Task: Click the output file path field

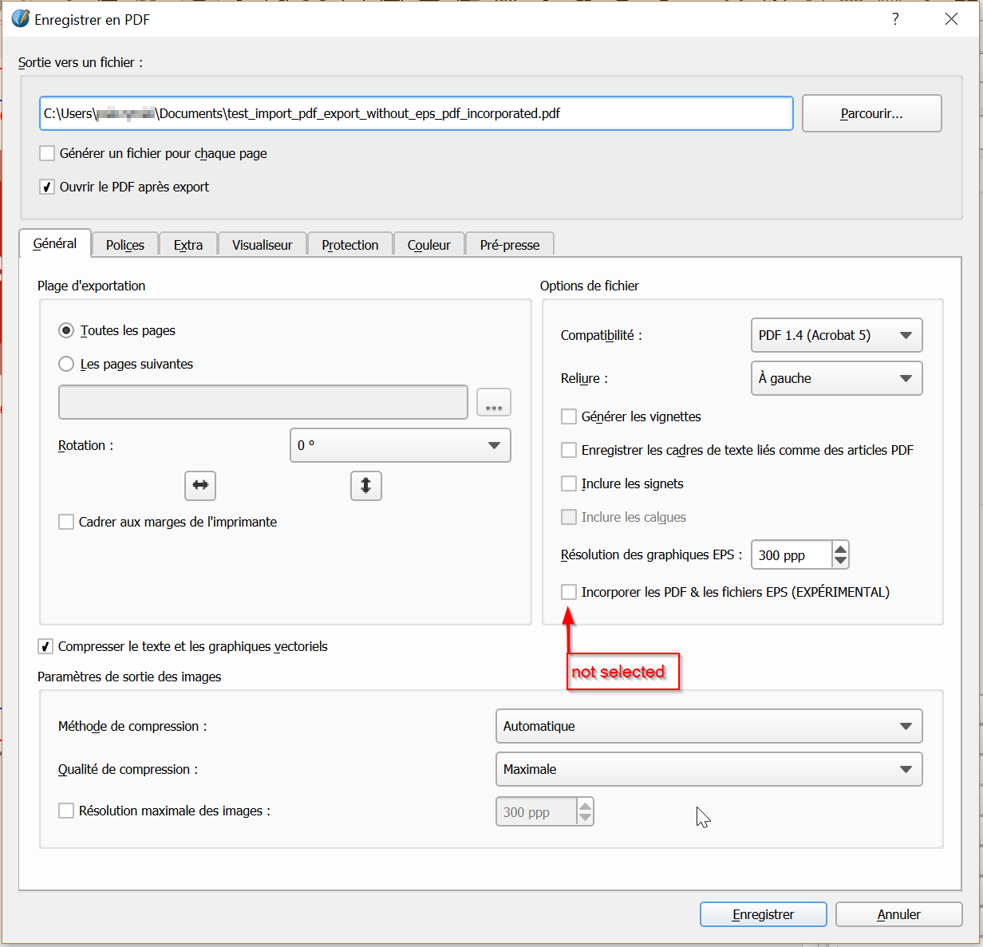Action: click(x=416, y=113)
